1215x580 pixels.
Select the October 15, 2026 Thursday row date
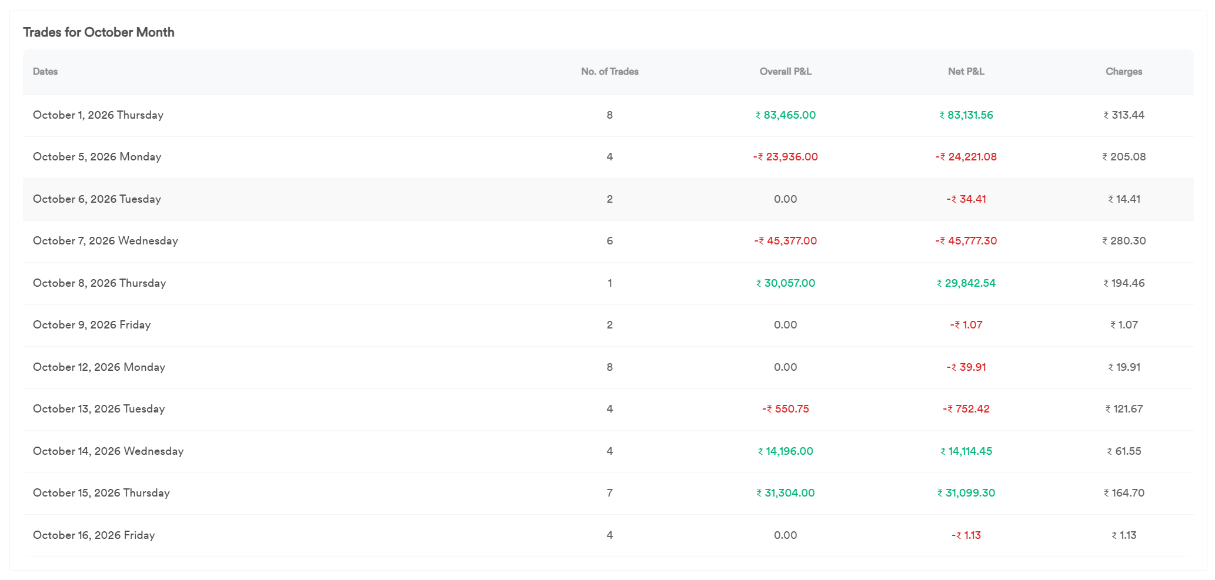101,493
